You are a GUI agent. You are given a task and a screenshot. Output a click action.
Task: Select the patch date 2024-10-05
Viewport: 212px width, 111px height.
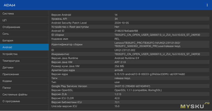tap(122, 23)
